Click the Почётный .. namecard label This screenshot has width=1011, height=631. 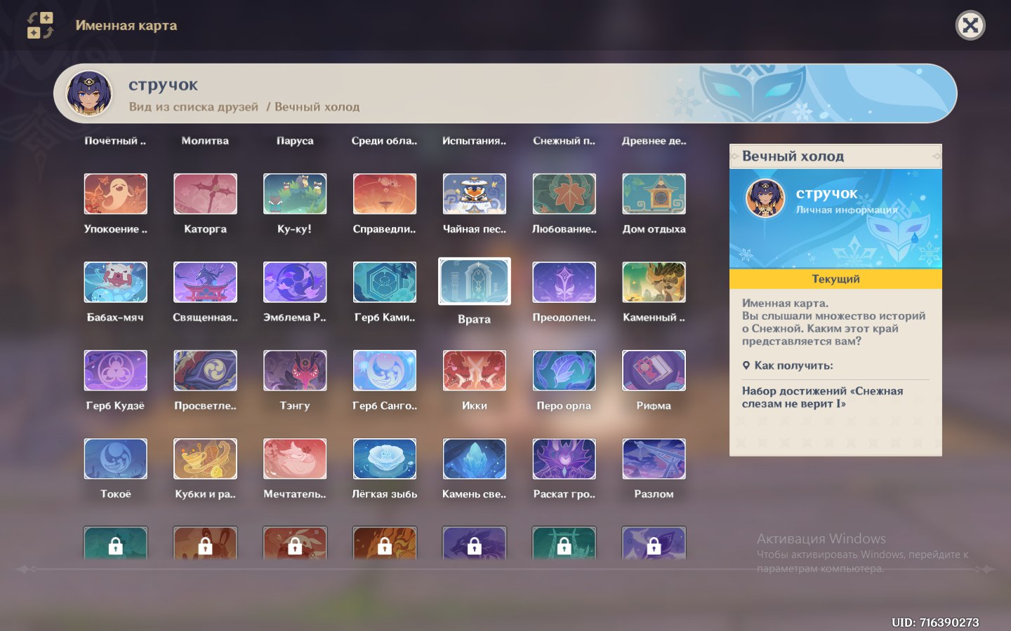(115, 141)
